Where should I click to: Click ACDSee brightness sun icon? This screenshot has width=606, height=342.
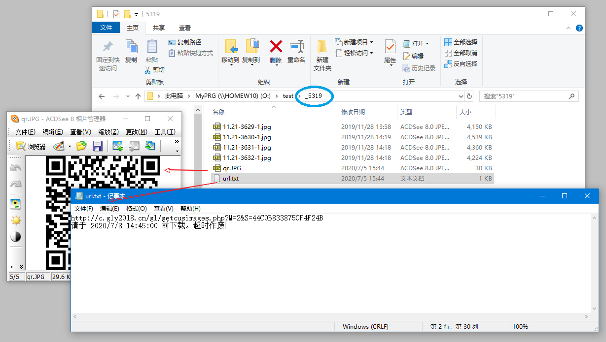tap(16, 220)
